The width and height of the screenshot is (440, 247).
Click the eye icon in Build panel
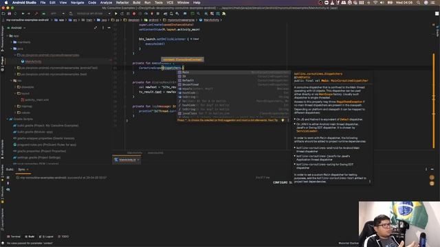coord(8,189)
